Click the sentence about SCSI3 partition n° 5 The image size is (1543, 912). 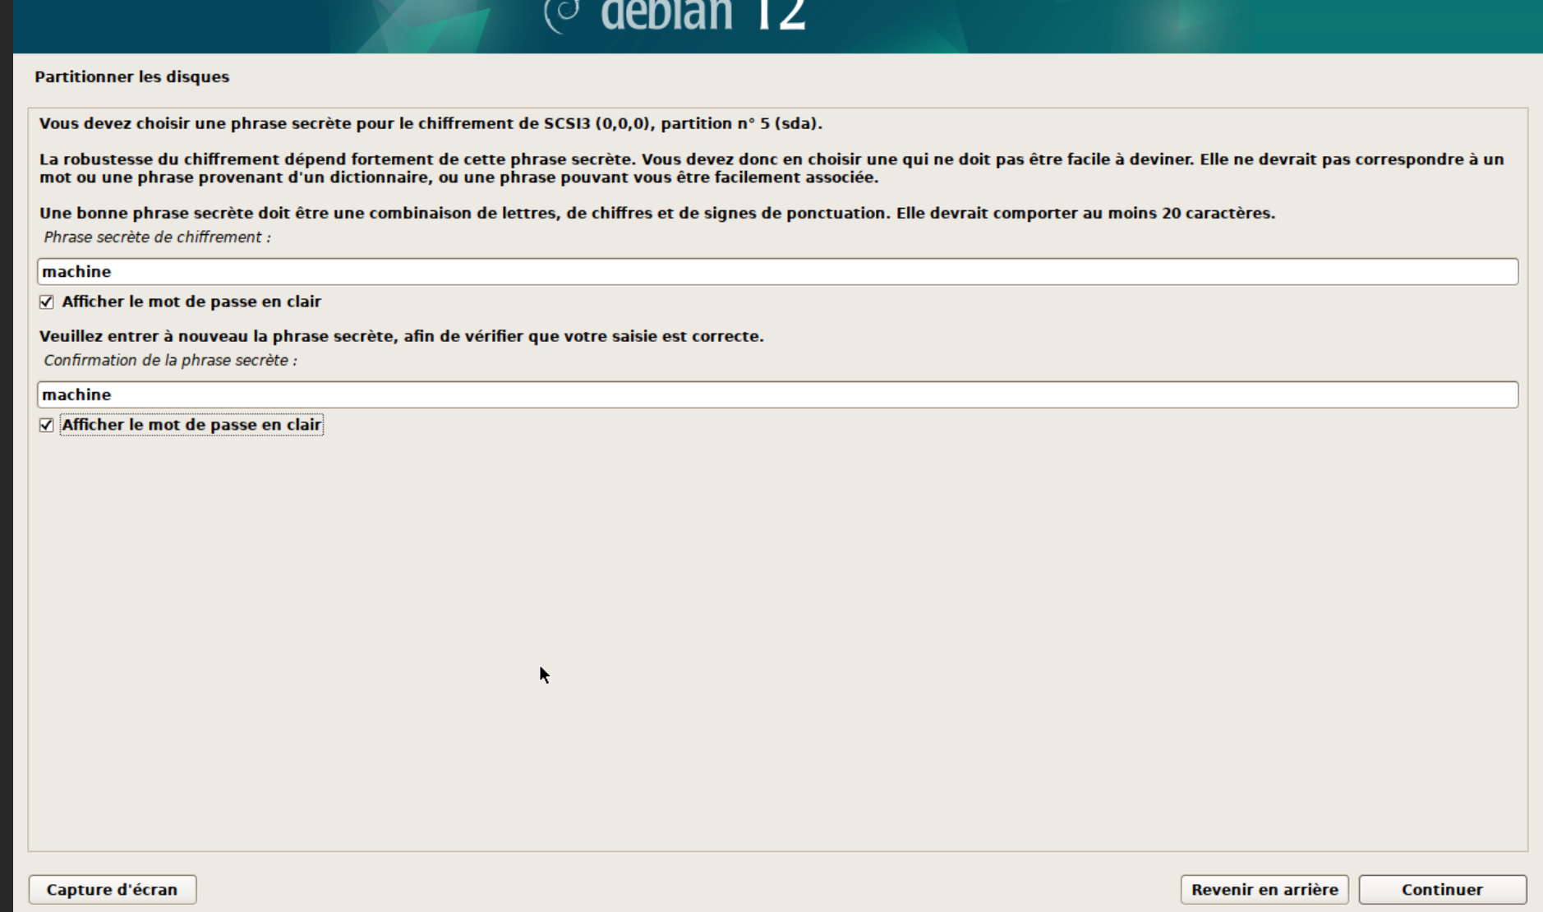431,123
